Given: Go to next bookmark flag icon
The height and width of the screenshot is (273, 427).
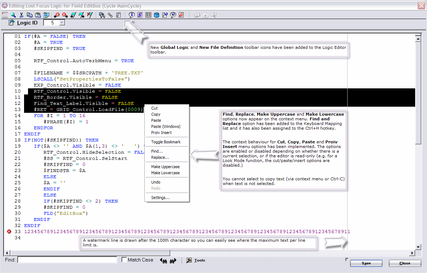Looking at the screenshot, I should [x=82, y=15].
